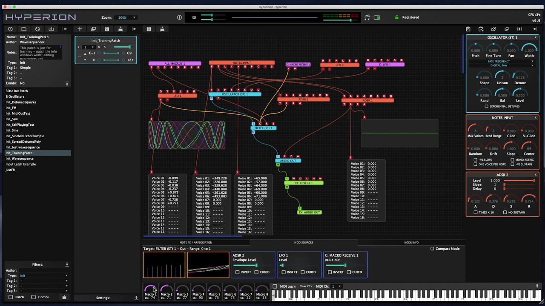Click the import patch download icon
Screen dimensions: 545x306
tap(51, 29)
